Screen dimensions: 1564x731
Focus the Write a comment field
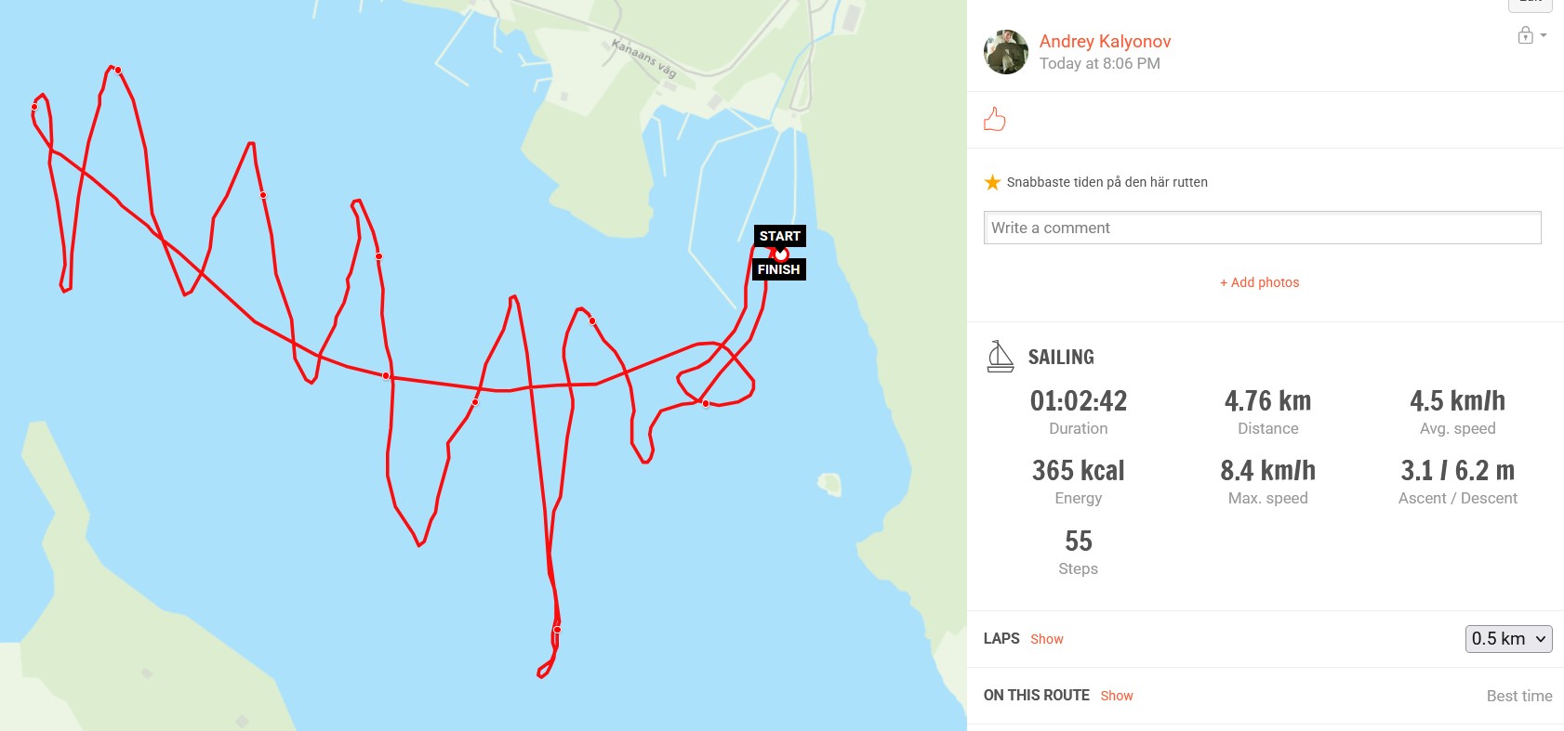click(x=1262, y=228)
